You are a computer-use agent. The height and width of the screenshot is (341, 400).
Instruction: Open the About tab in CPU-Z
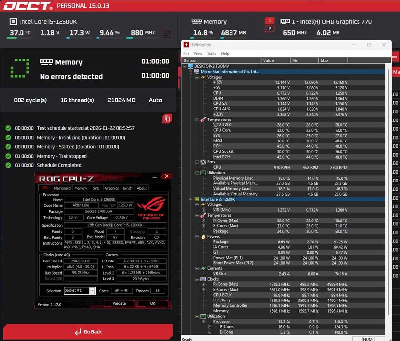point(142,188)
